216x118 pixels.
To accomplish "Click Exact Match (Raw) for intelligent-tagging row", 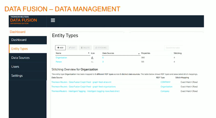I will tap(189, 91).
